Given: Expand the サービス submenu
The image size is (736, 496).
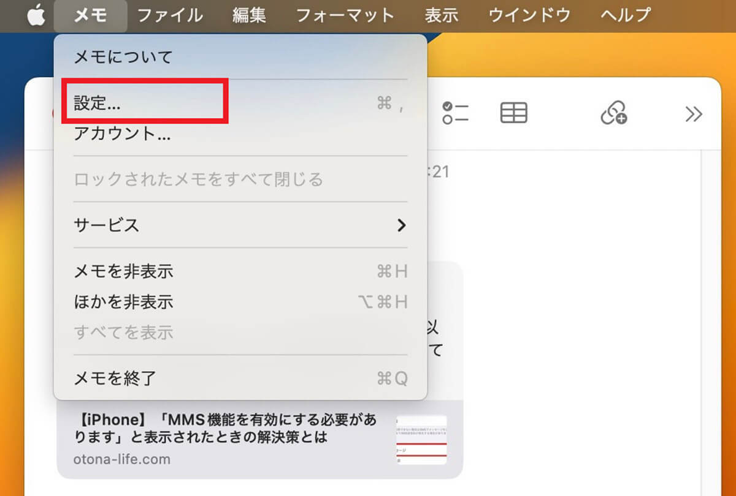Looking at the screenshot, I should [240, 225].
